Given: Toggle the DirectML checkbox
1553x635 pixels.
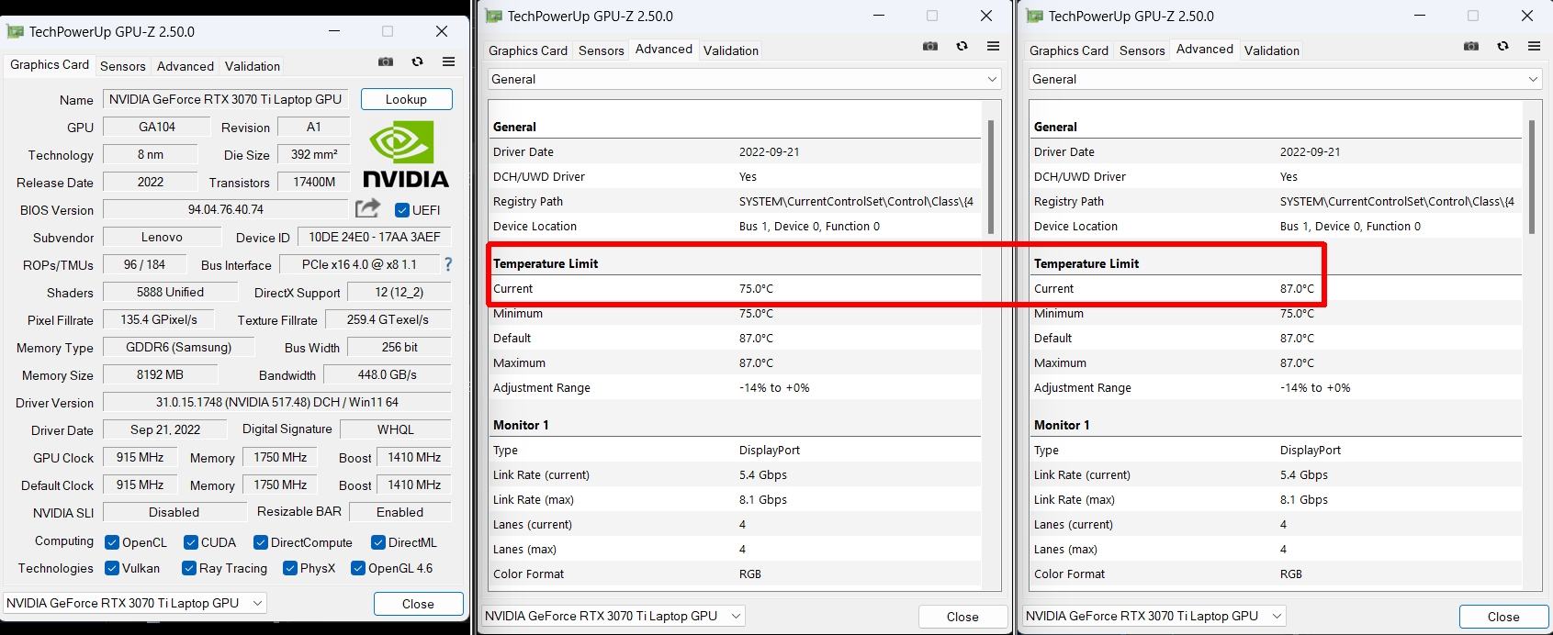Looking at the screenshot, I should click(378, 542).
